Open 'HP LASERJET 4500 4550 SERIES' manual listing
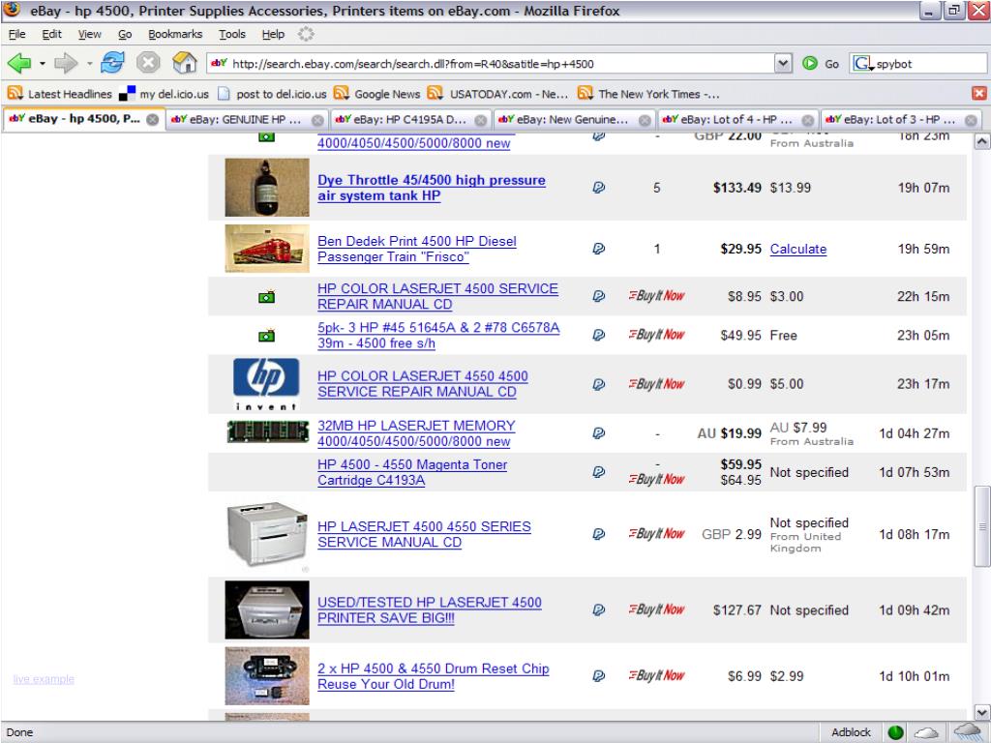 point(424,534)
